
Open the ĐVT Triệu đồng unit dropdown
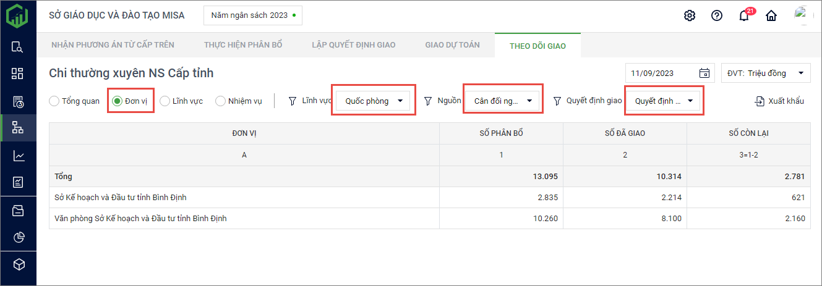pyautogui.click(x=766, y=73)
